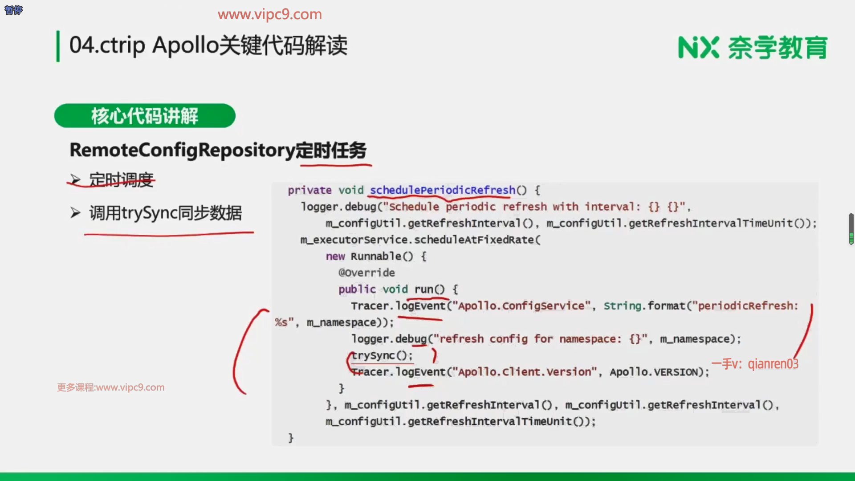Viewport: 855px width, 481px height.
Task: Open the www.vipc9.com link at top
Action: click(x=269, y=14)
